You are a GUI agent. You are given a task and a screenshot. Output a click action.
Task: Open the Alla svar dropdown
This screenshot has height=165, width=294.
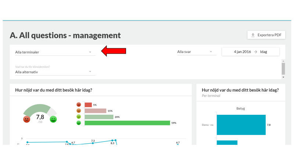coord(197,52)
